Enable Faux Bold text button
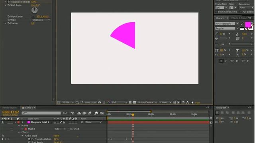The height and width of the screenshot is (143, 255). (221, 61)
